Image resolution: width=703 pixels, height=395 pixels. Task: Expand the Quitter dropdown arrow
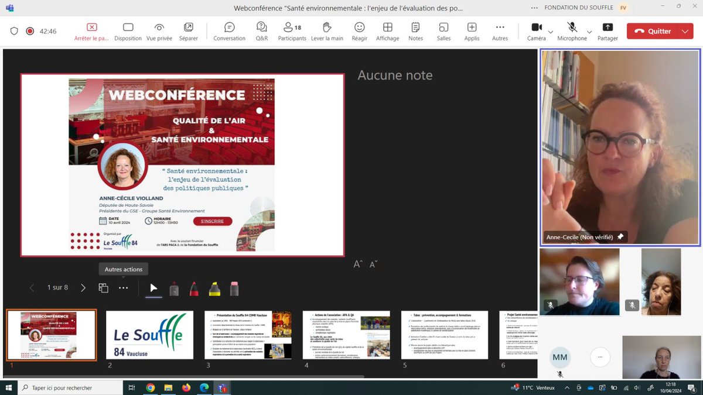685,31
